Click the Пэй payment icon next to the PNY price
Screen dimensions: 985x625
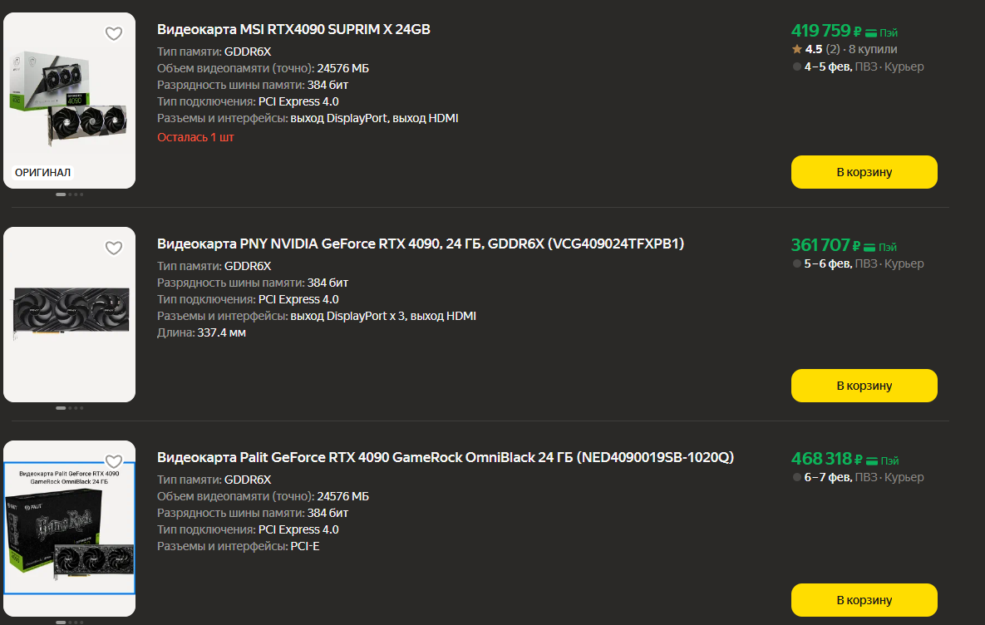tap(879, 247)
